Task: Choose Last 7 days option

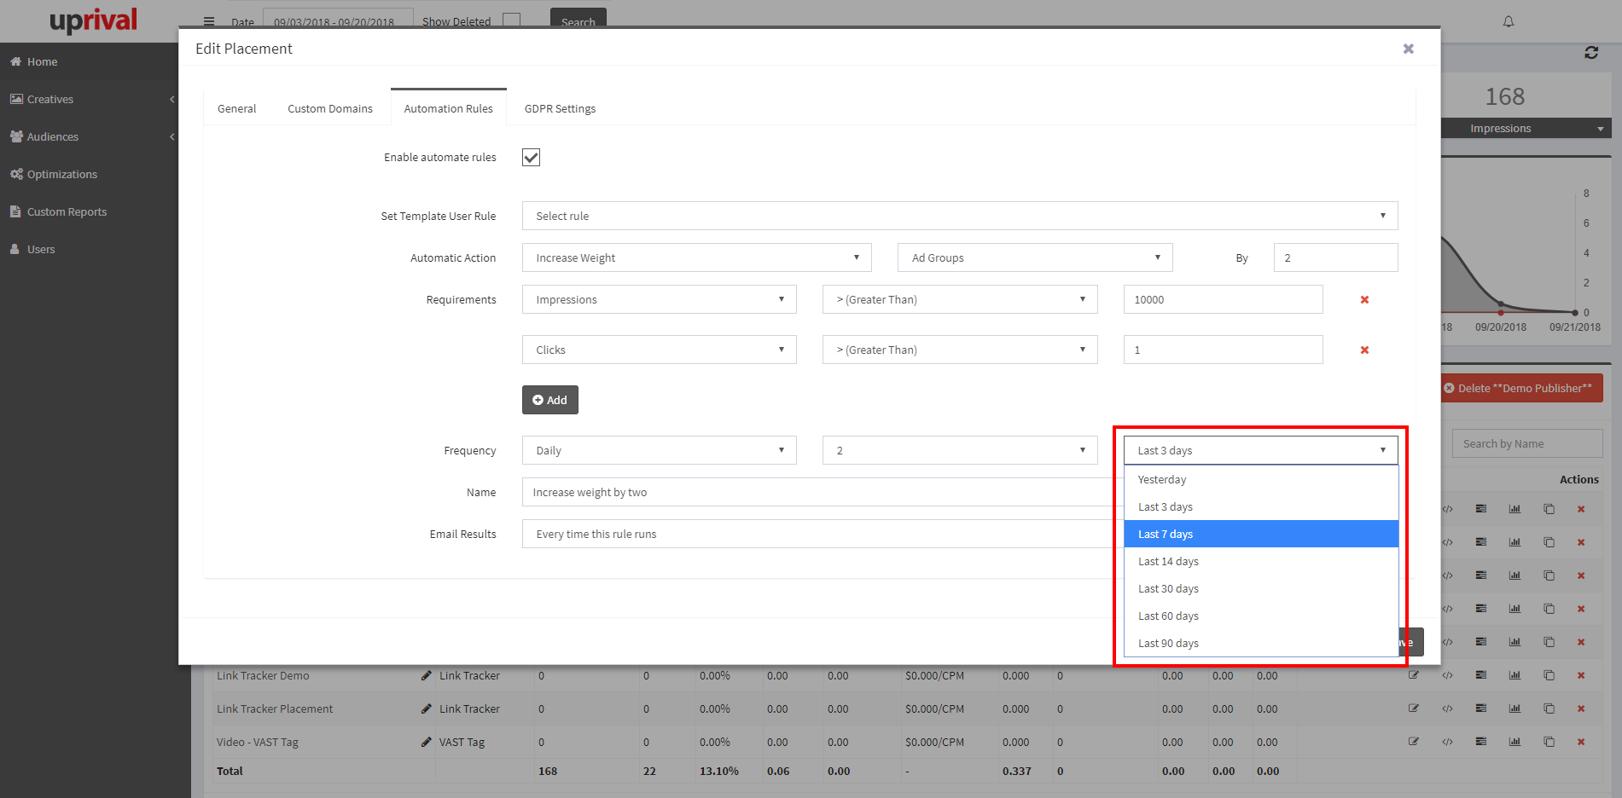Action: (1261, 534)
